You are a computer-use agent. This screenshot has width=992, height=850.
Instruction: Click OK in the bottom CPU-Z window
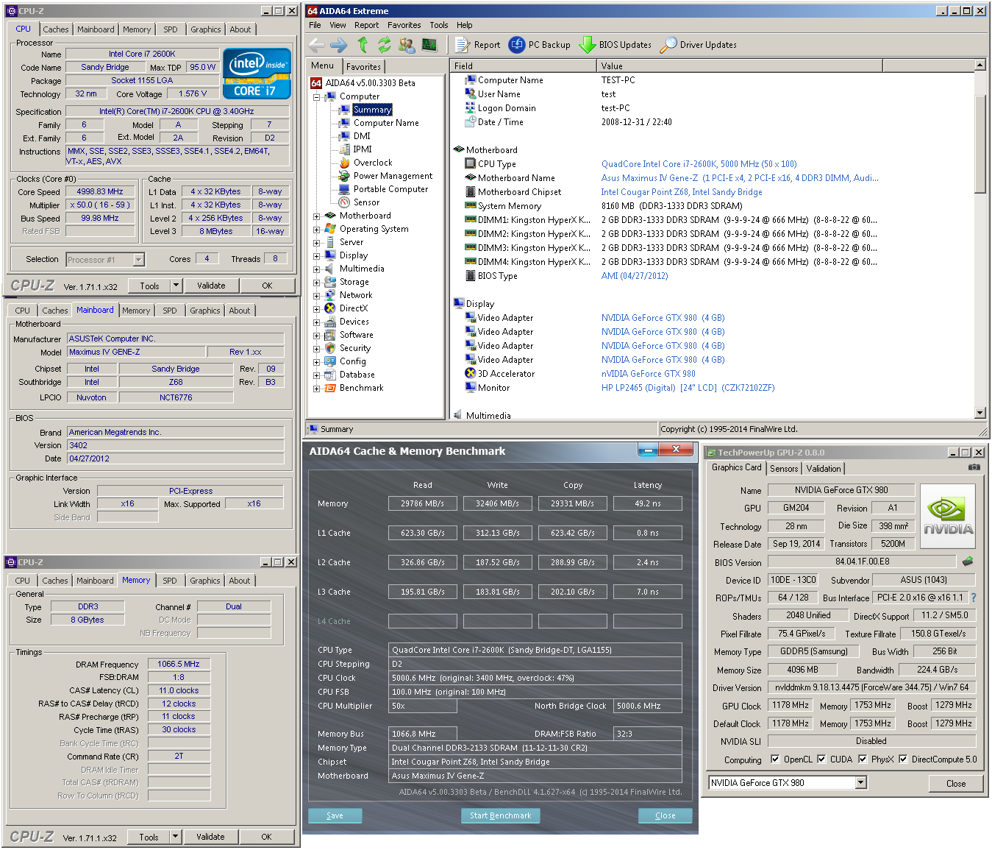point(266,837)
